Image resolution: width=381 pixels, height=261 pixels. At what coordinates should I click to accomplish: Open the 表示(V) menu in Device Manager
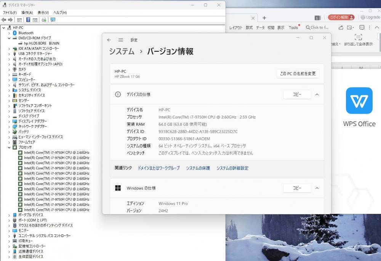[43, 13]
